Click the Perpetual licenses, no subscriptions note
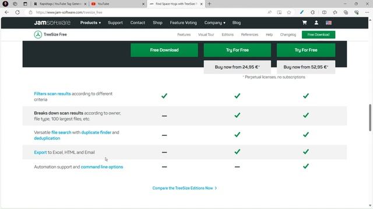The width and height of the screenshot is (373, 209). point(274,77)
